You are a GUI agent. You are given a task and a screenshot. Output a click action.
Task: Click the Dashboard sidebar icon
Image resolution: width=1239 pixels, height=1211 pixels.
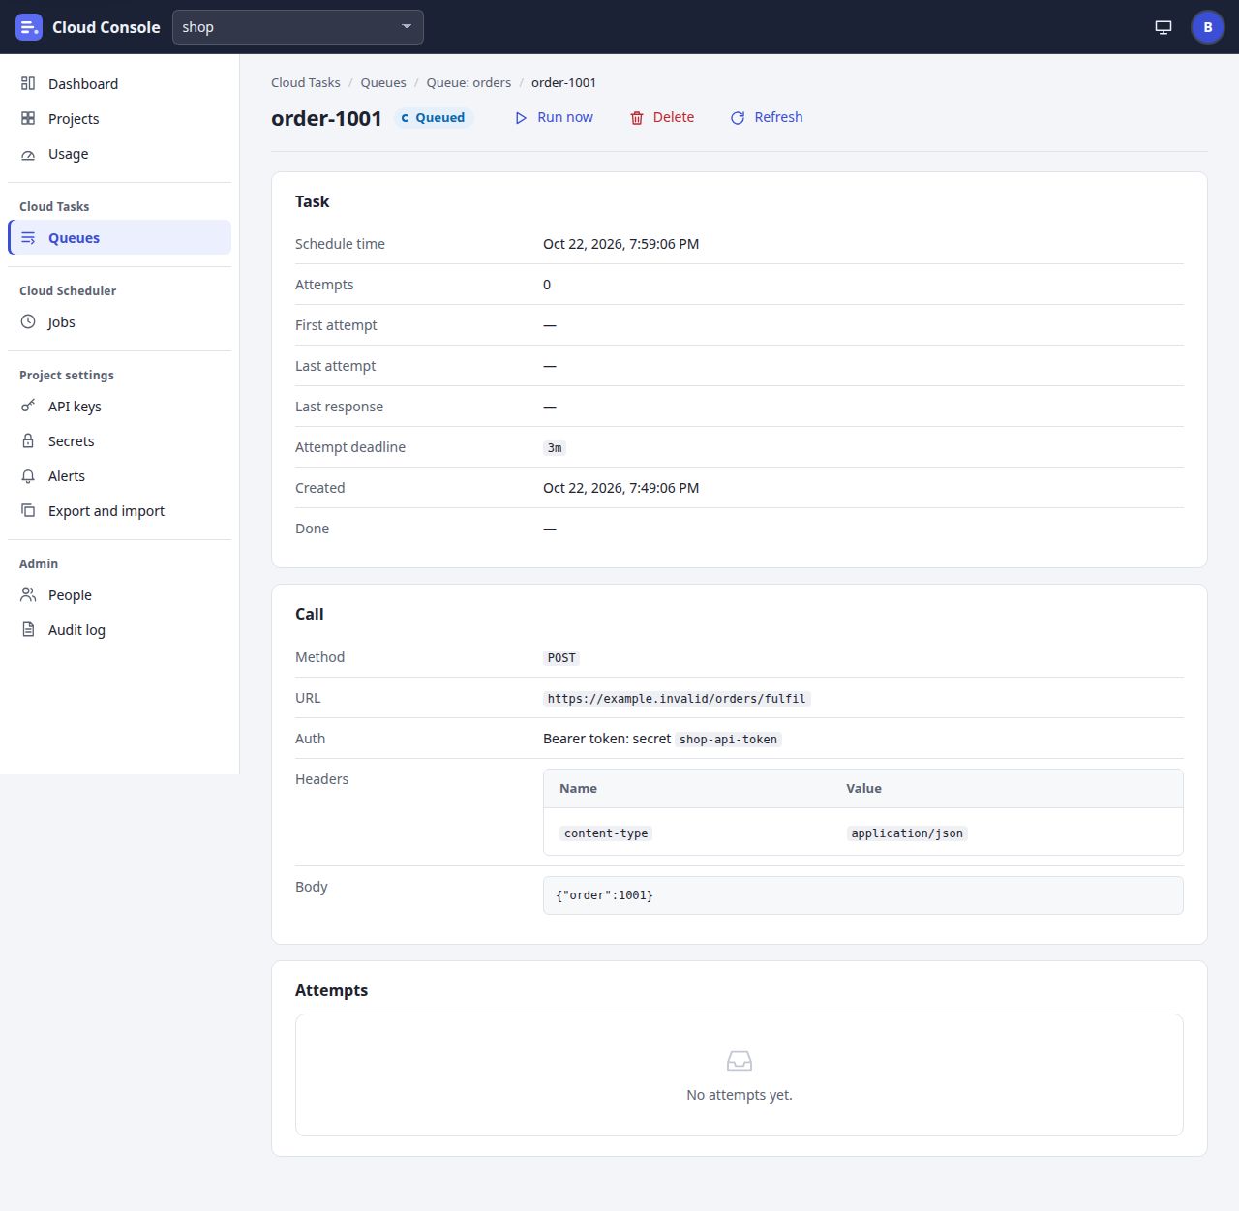tap(28, 84)
